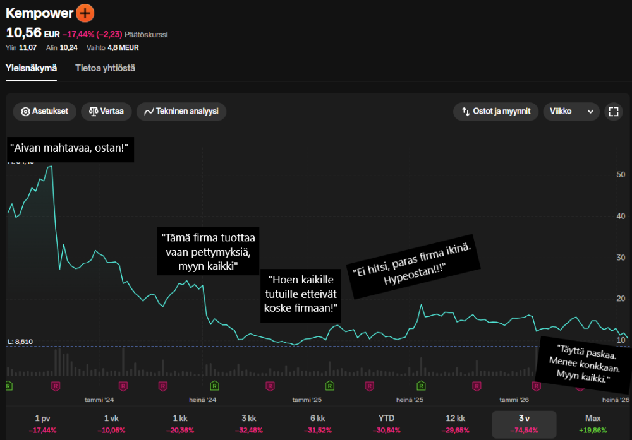Viewport: 632px width, 440px height.
Task: Click the green R marker above heinä '24
Action: [x=215, y=386]
